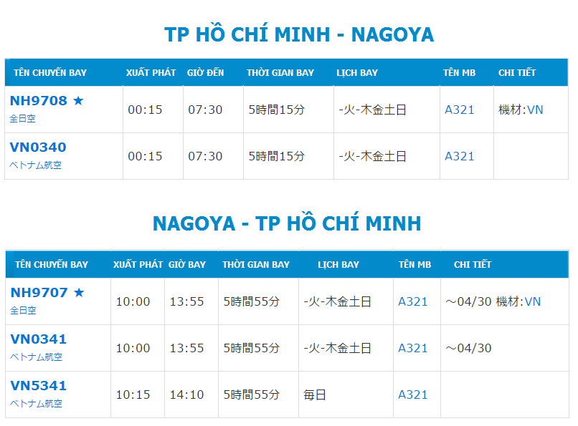Click the TP HỒ CHÍ MINH - NAGOYA heading

click(299, 34)
